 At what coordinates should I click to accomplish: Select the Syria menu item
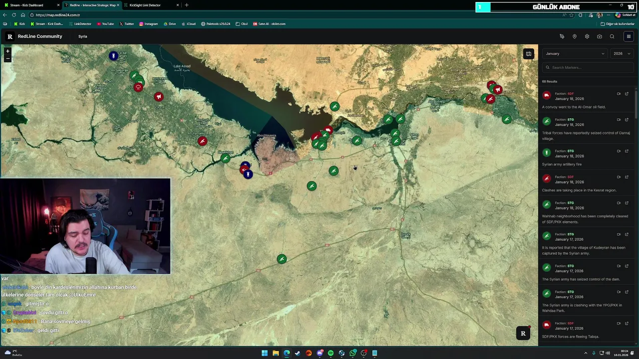point(82,36)
